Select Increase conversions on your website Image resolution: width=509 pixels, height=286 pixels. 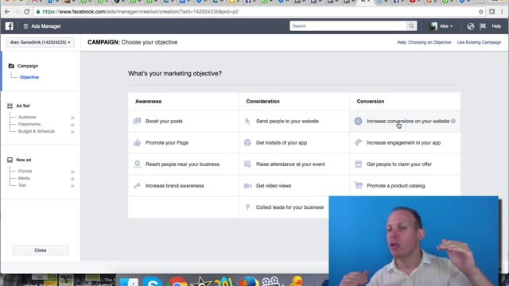pos(405,121)
